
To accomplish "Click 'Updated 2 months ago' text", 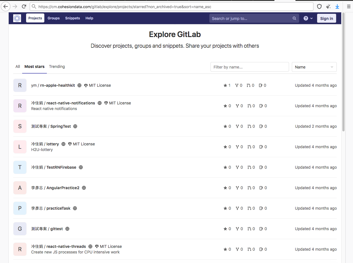I will [316, 126].
